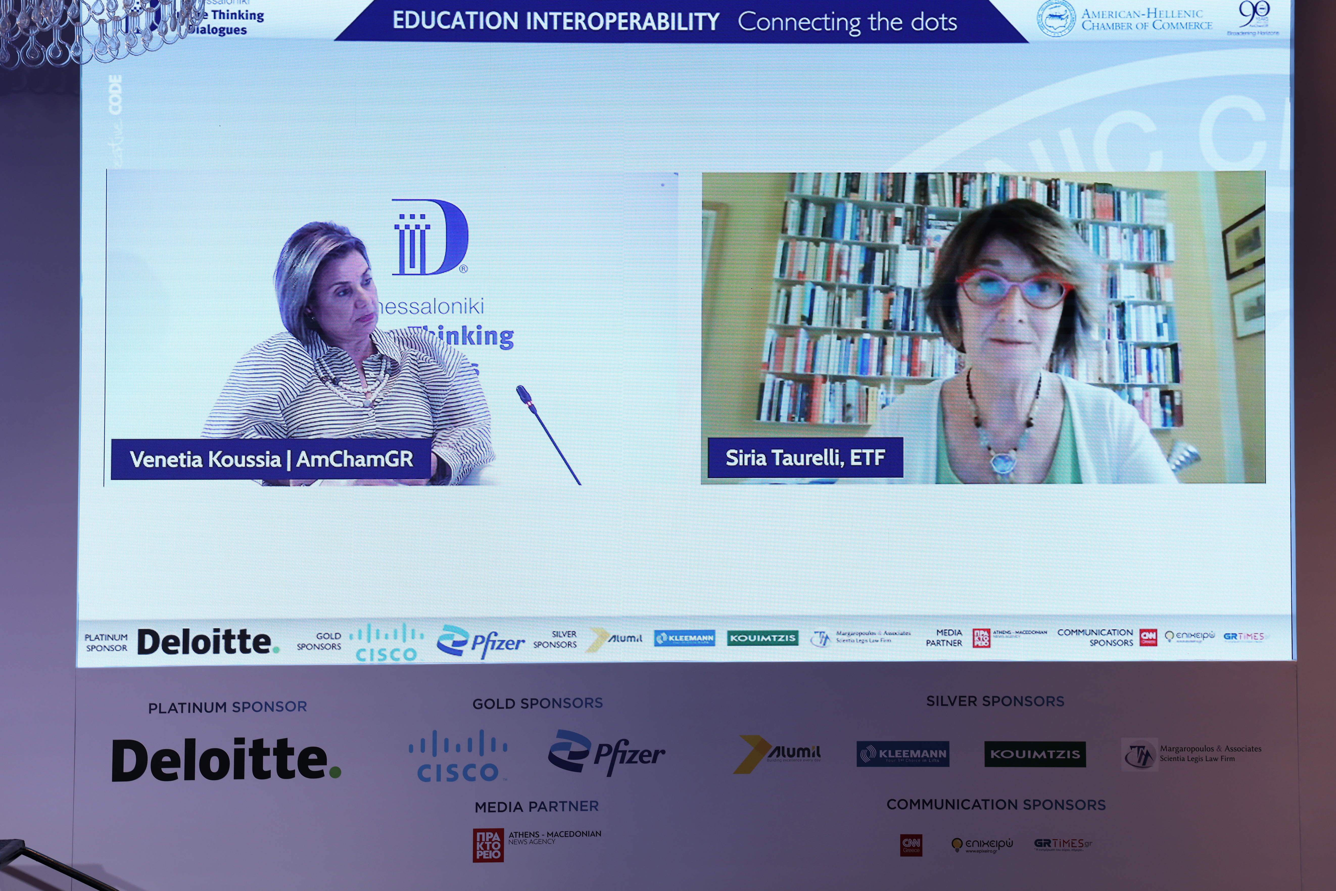
Task: Select Venetia Koussia's video feed
Action: coord(391,329)
